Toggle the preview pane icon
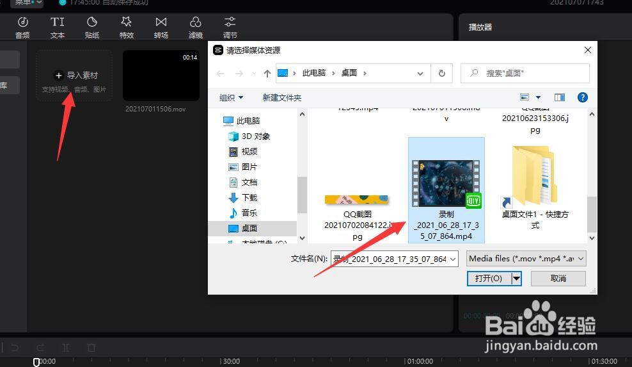The width and height of the screenshot is (632, 367). point(560,97)
